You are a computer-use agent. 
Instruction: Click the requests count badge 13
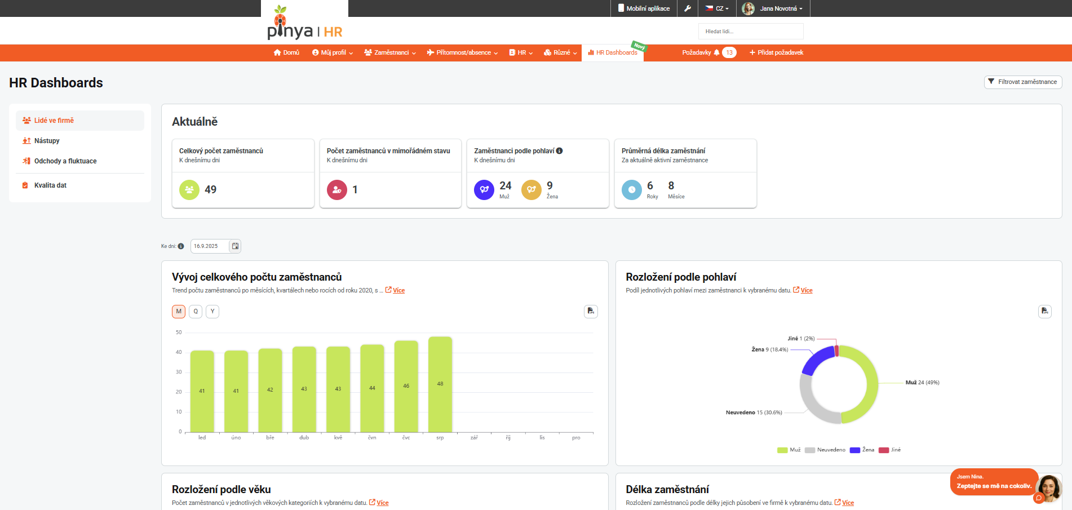(x=729, y=52)
